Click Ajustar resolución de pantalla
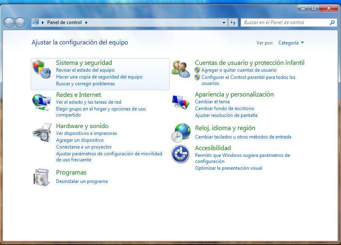 pyautogui.click(x=226, y=115)
